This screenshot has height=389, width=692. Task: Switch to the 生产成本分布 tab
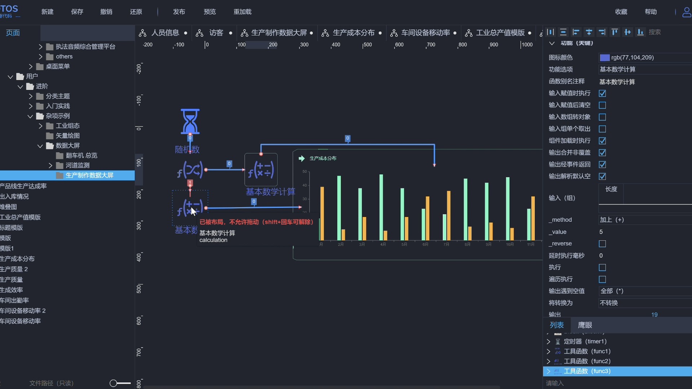[354, 33]
